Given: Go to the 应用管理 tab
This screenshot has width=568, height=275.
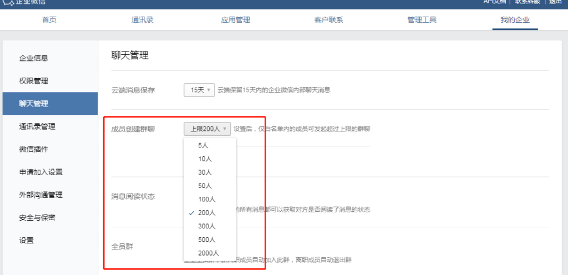Looking at the screenshot, I should click(x=235, y=20).
